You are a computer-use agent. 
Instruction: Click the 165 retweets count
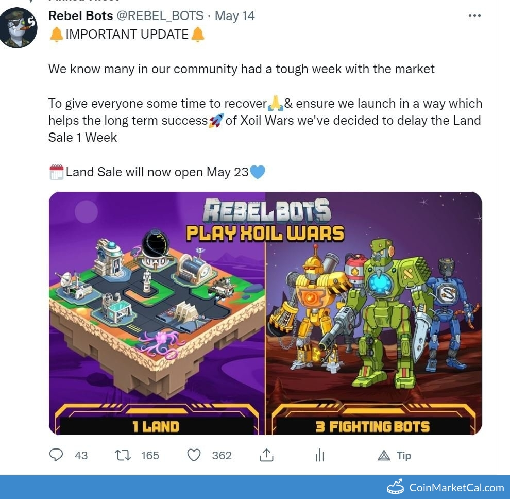pos(150,455)
